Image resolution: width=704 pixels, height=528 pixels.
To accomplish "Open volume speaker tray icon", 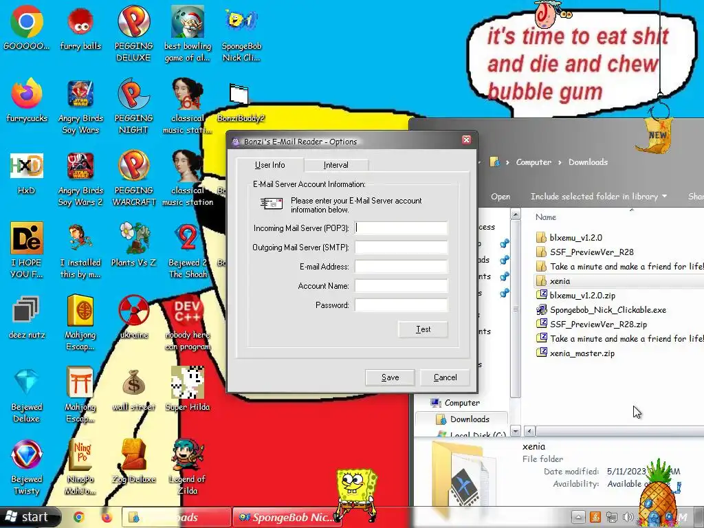I will [x=628, y=517].
